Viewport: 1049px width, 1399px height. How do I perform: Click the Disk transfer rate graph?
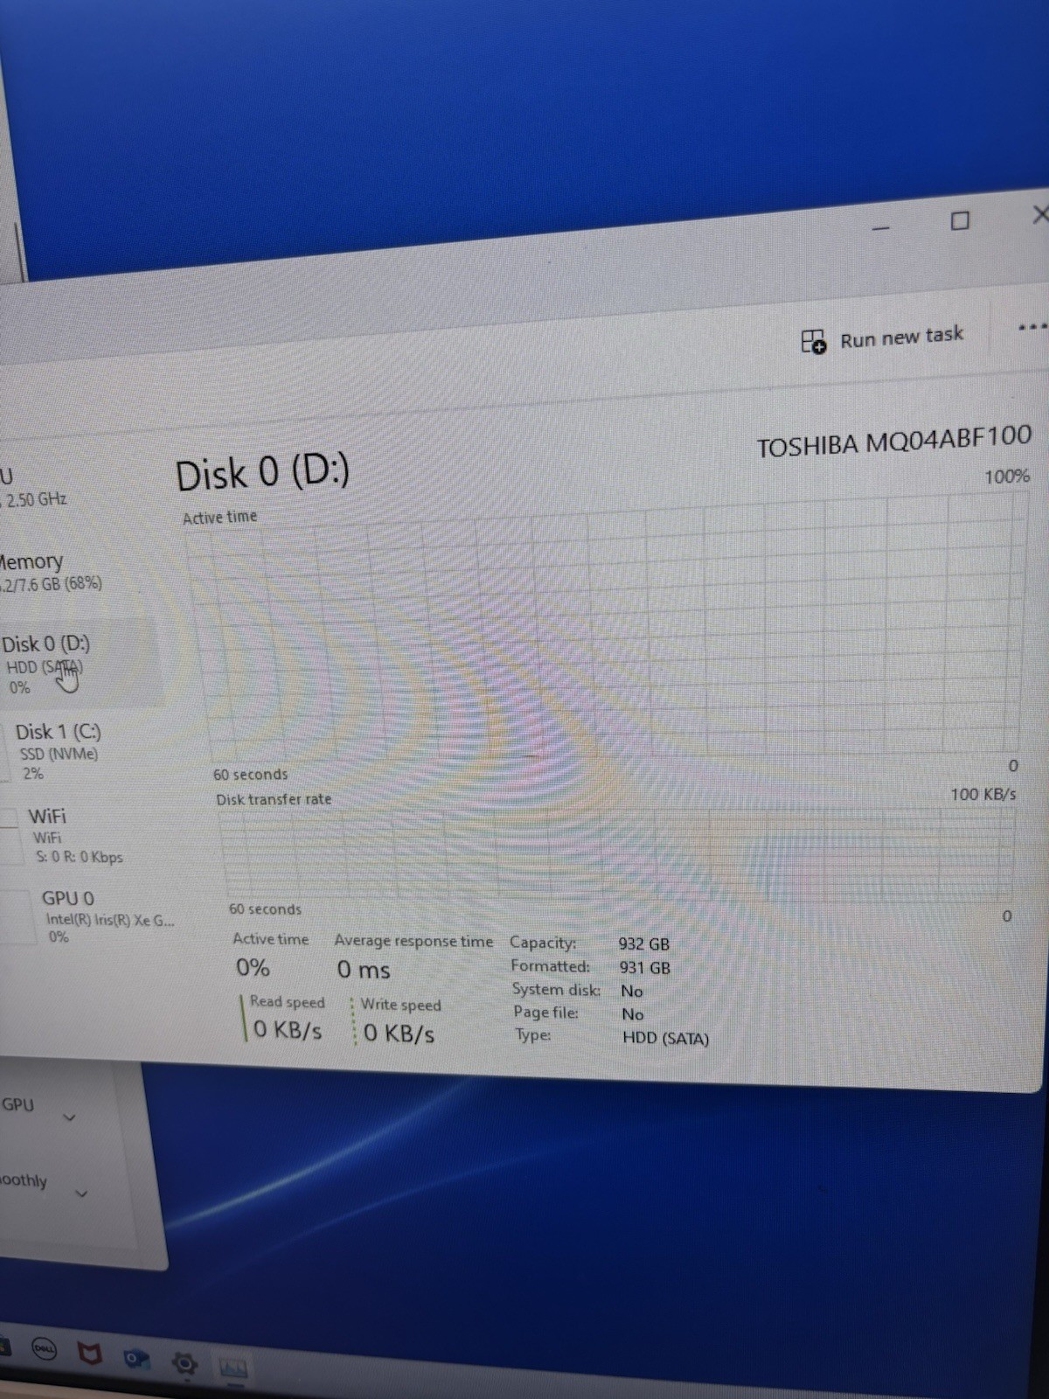(x=616, y=853)
